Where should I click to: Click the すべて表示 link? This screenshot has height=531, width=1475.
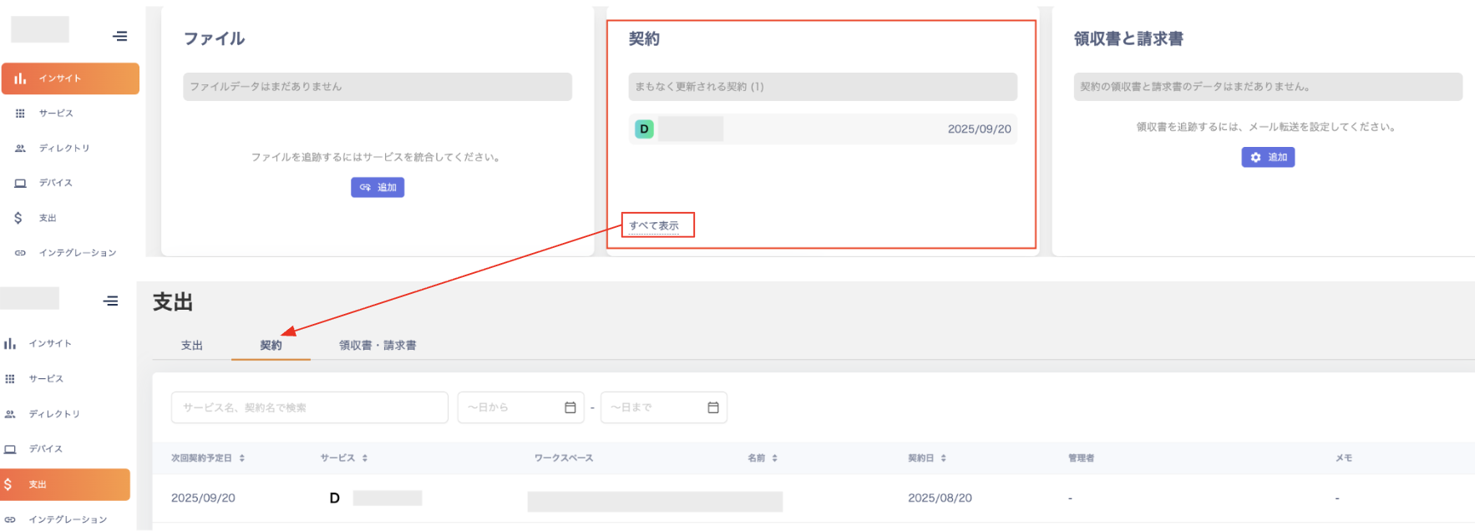654,225
